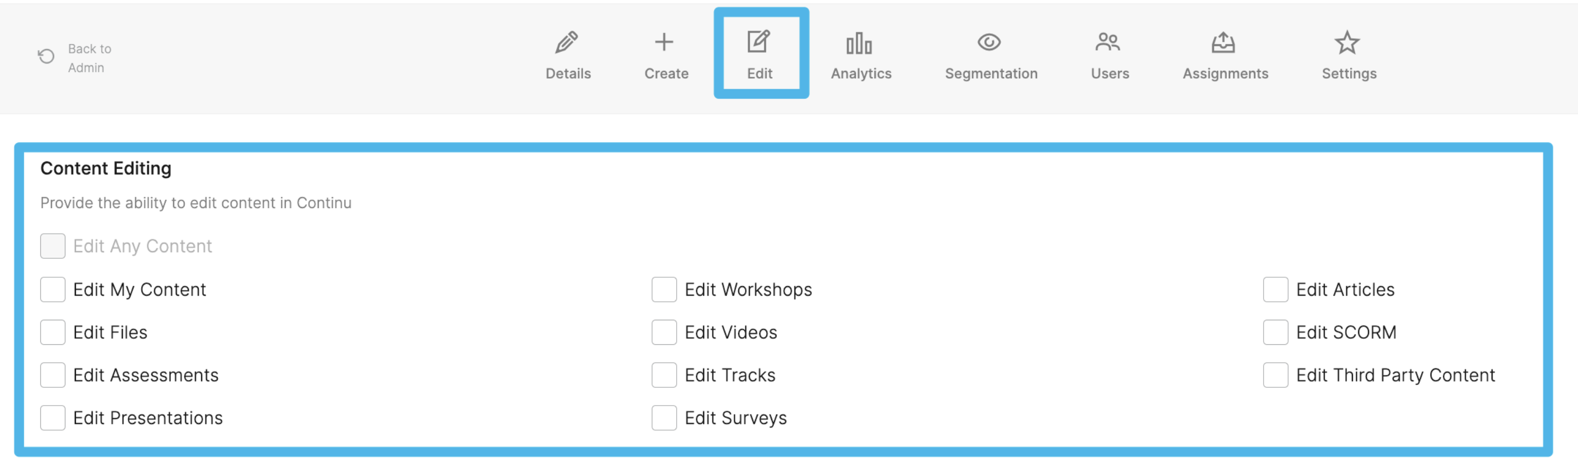The image size is (1578, 472).
Task: Select the Edit Any Content checkbox
Action: [52, 246]
